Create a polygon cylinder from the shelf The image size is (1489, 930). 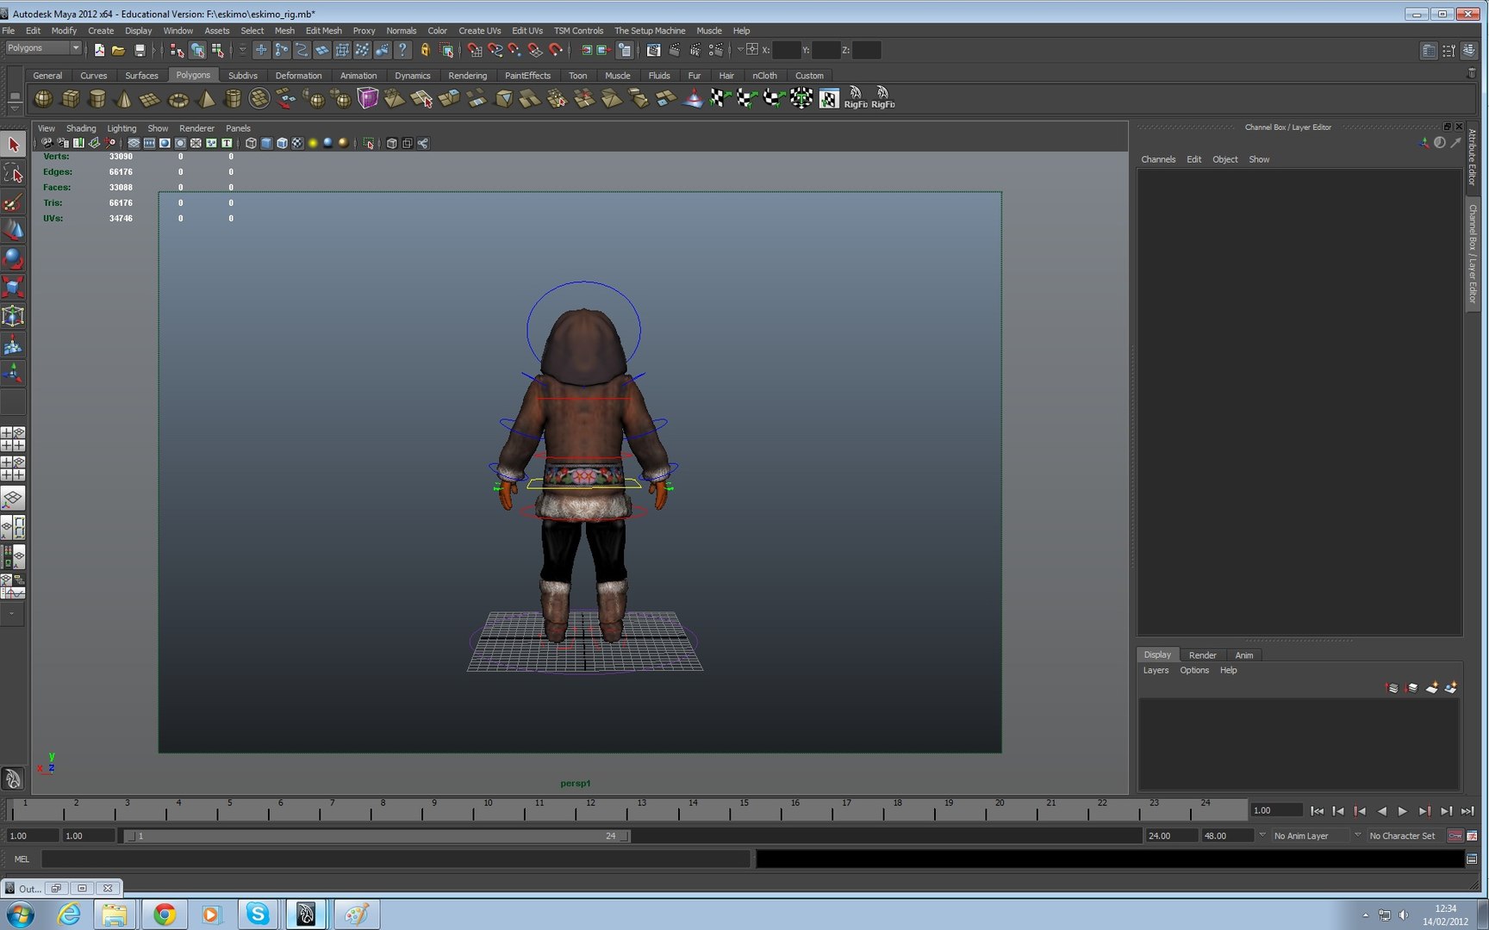click(97, 99)
